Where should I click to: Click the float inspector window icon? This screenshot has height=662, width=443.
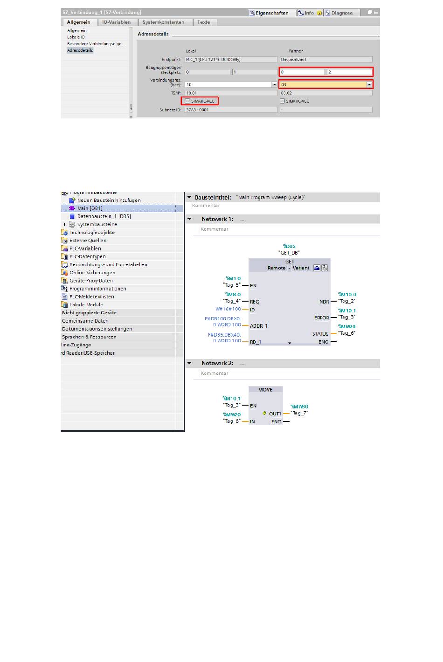click(x=370, y=13)
